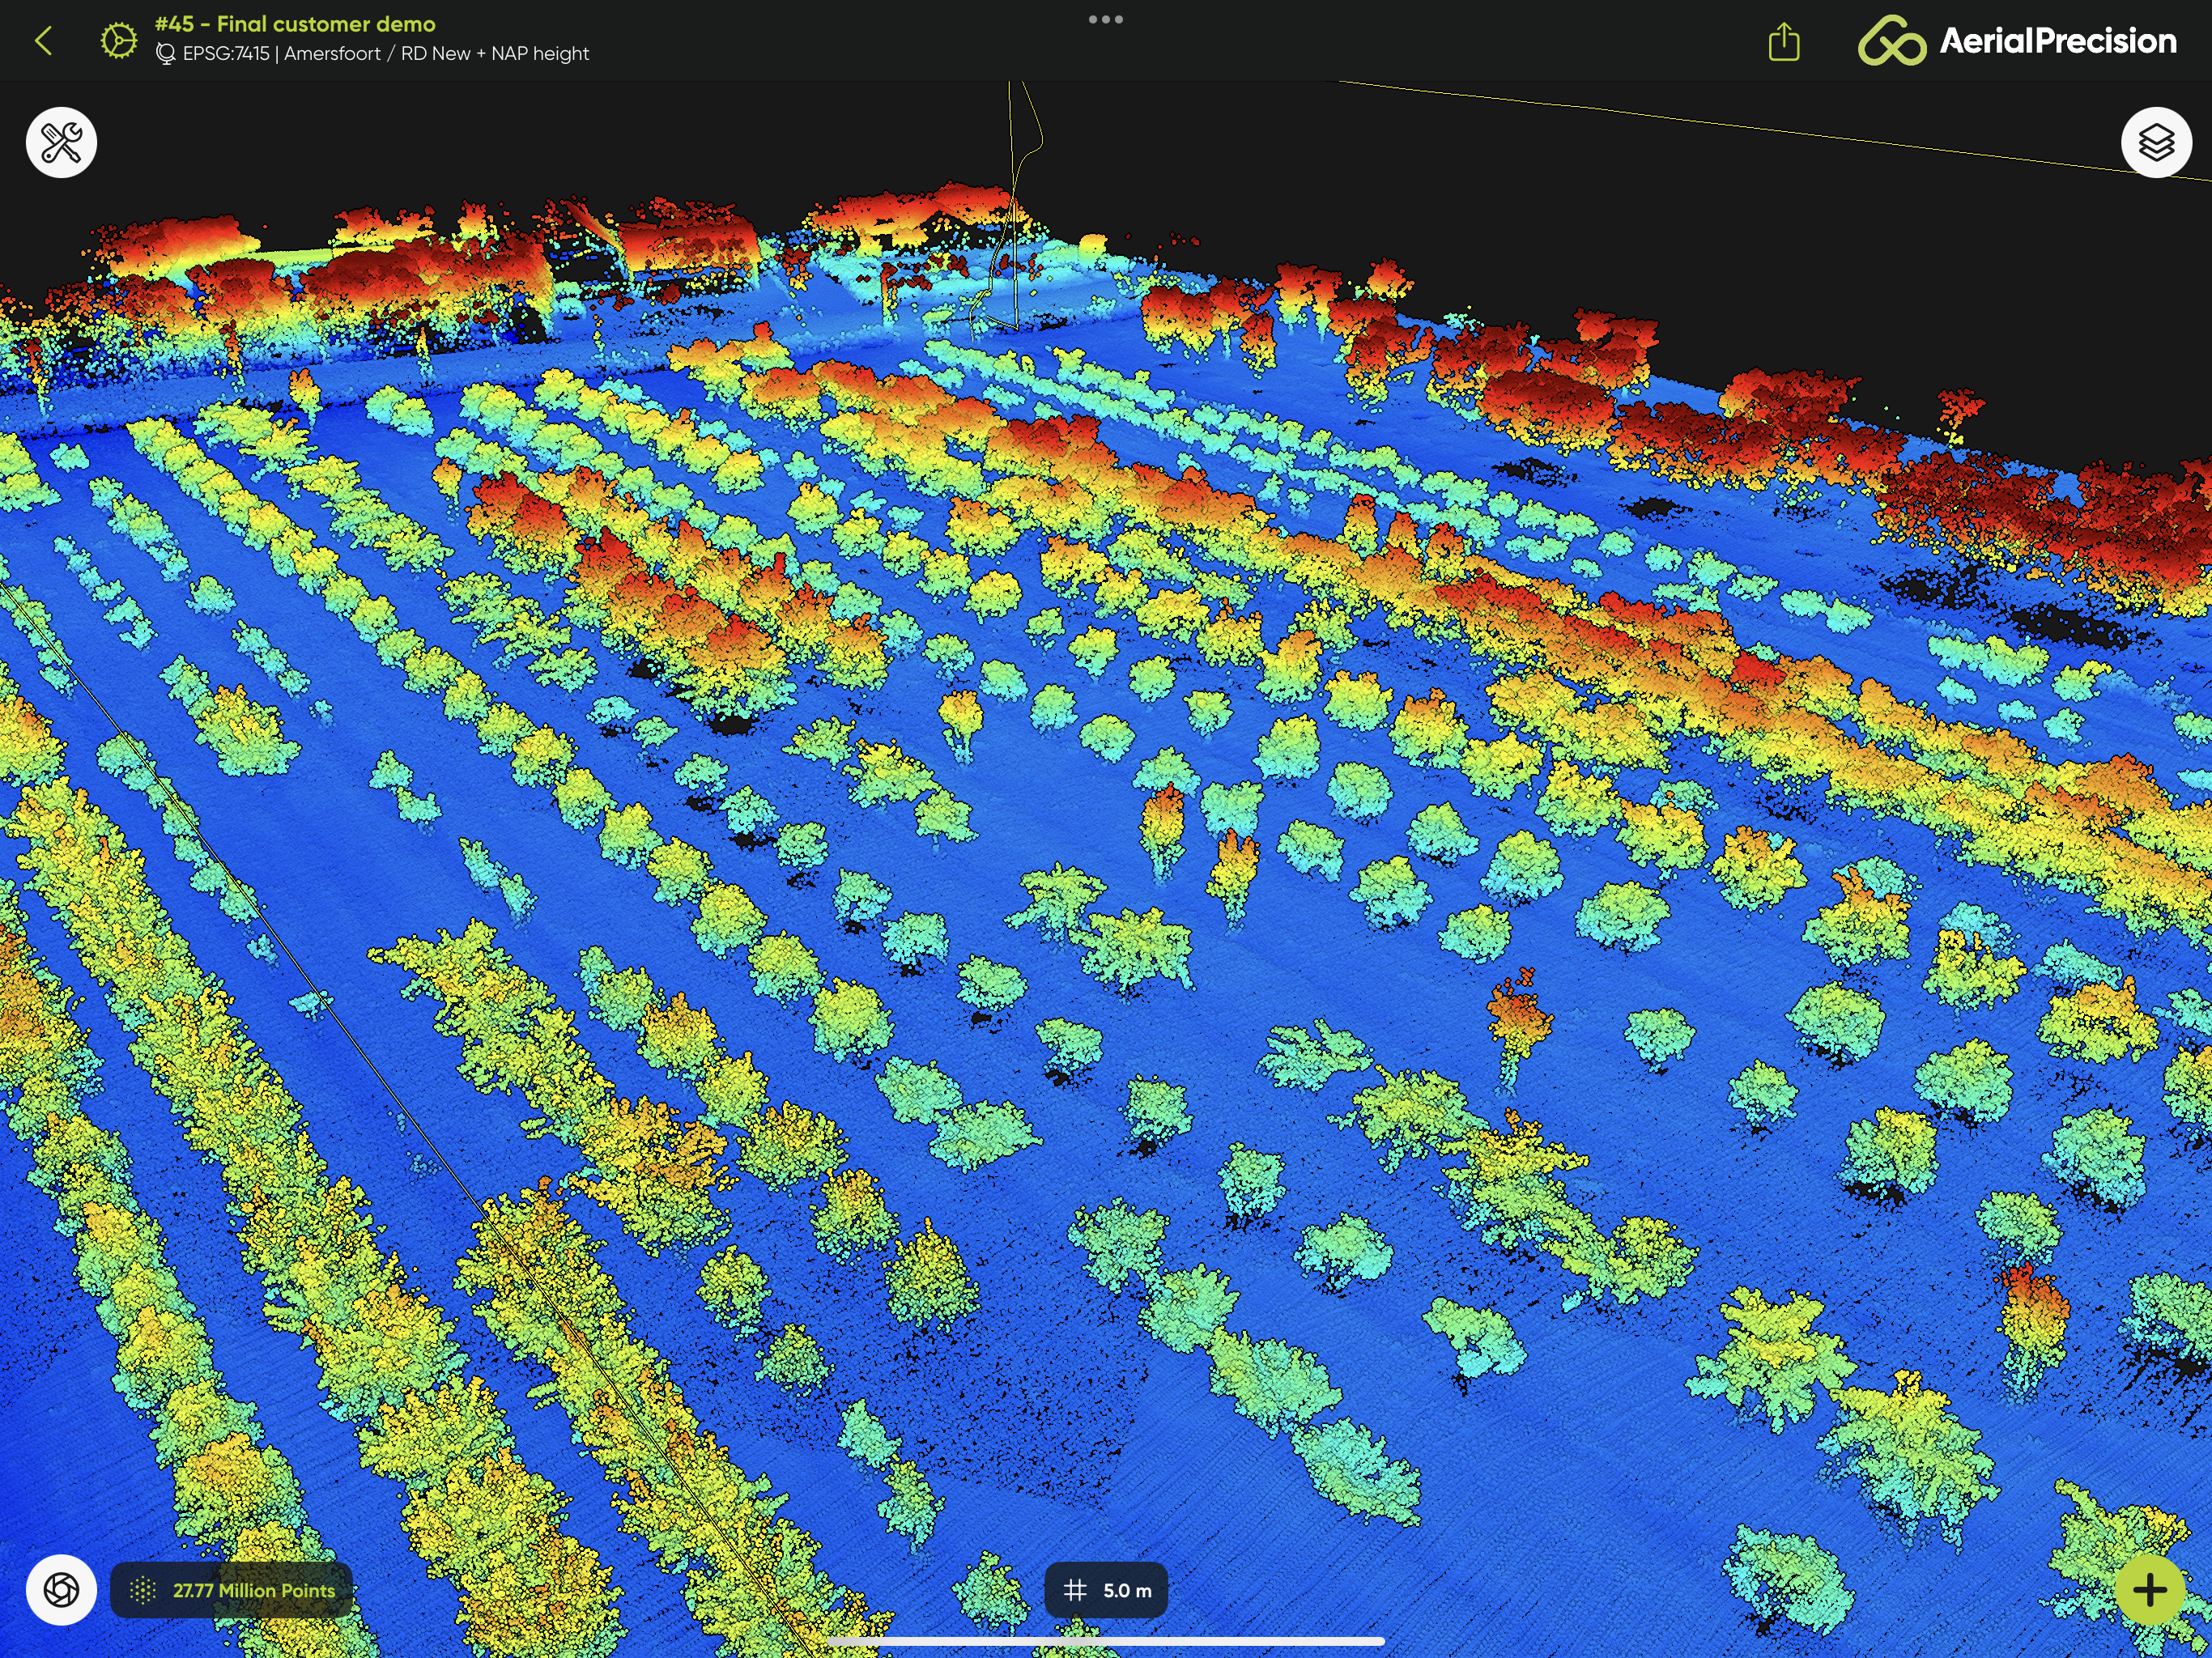This screenshot has height=1658, width=2212.
Task: Tap the EPSG:7415 Amersfoort coordinate label
Action: coord(386,54)
